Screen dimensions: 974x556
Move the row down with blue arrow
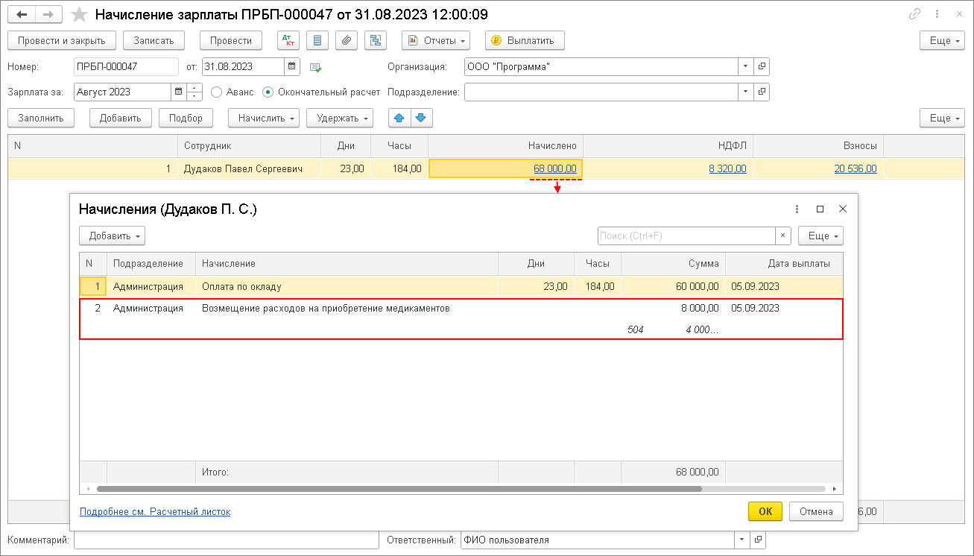(x=421, y=118)
